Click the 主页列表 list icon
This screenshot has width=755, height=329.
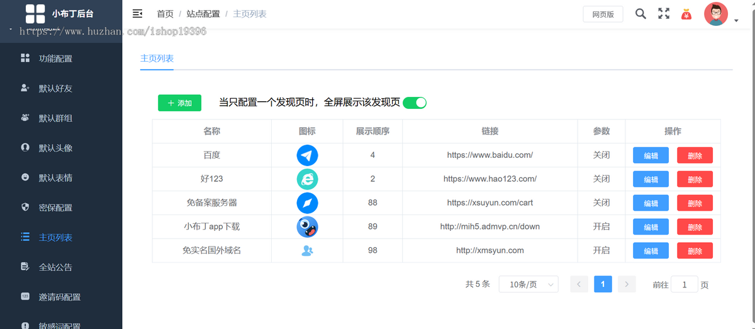(x=25, y=237)
